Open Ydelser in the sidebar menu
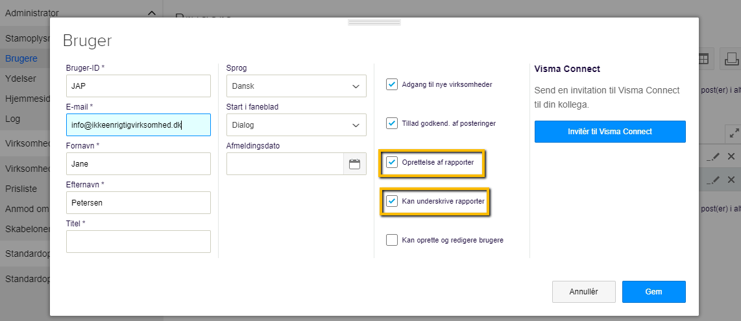The width and height of the screenshot is (741, 321). 21,78
